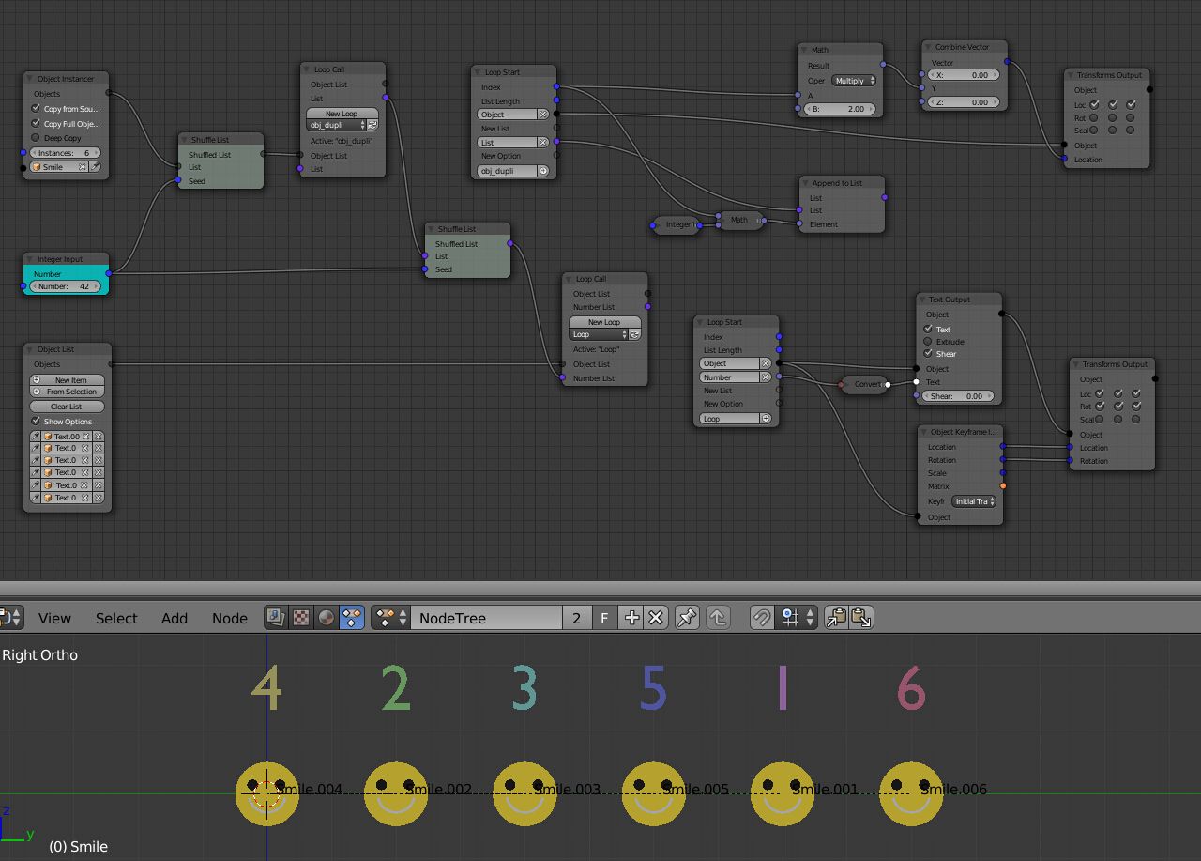Image resolution: width=1201 pixels, height=861 pixels.
Task: Click the copy nodes to clipboard icon
Action: click(836, 618)
